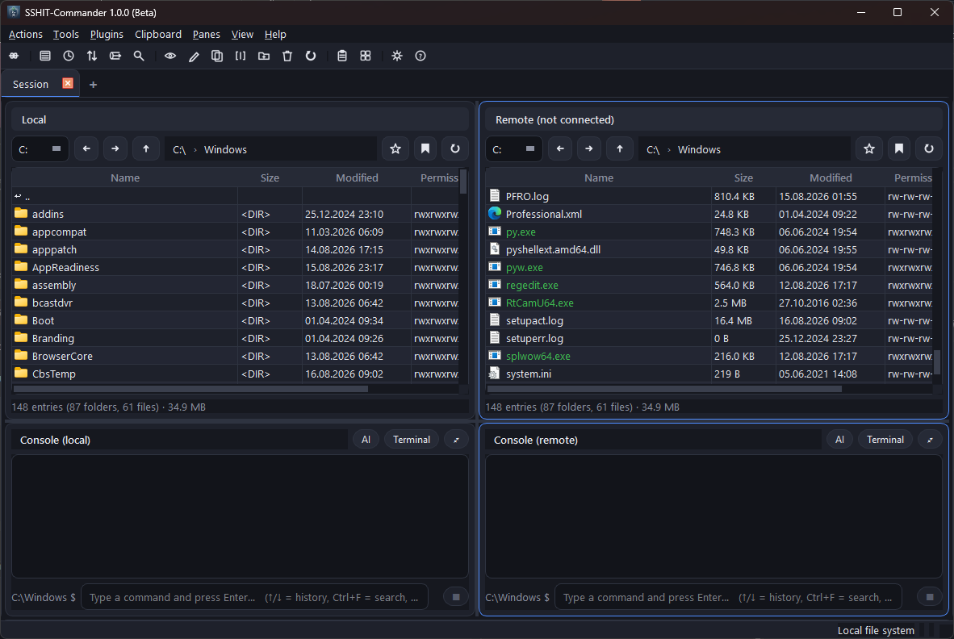Screen dimensions: 954x639
Task: Click the tag-with-arrow icon before search
Action: (115, 56)
